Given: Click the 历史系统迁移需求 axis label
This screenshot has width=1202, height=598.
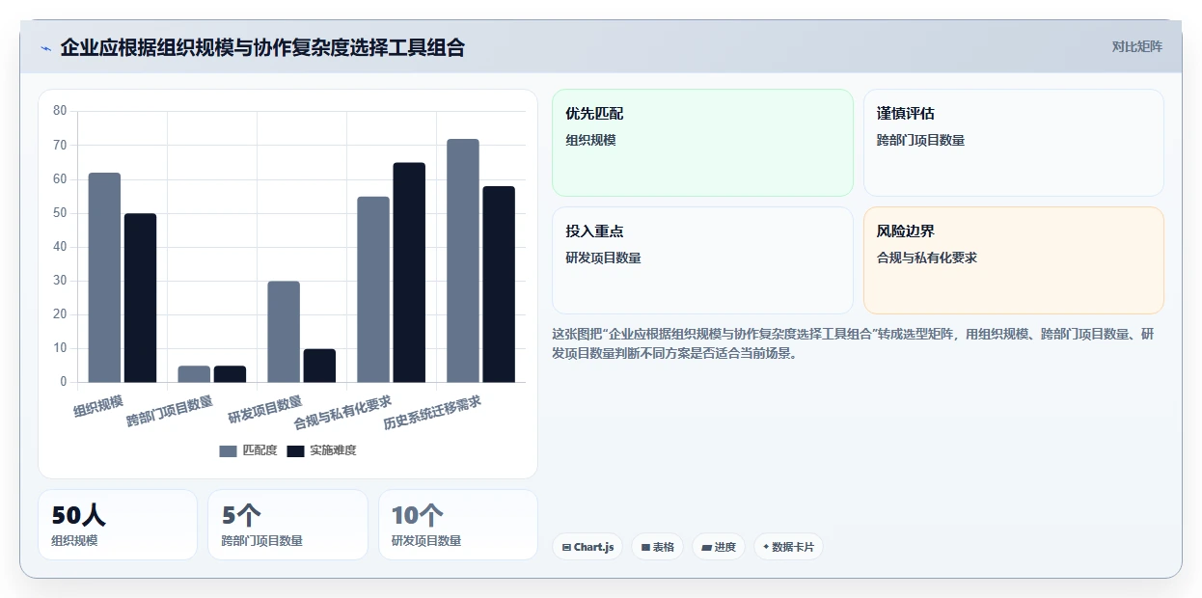Looking at the screenshot, I should [x=432, y=412].
